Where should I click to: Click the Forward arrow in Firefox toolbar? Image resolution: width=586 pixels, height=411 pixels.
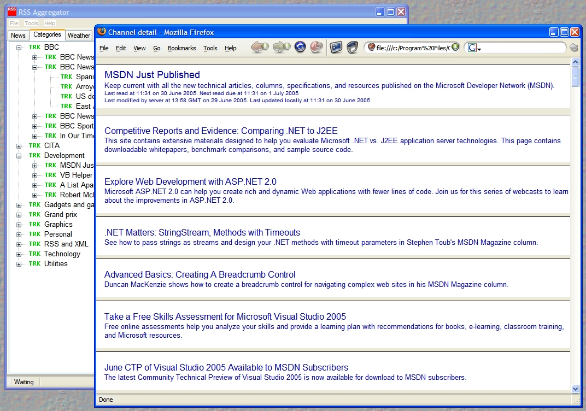282,48
